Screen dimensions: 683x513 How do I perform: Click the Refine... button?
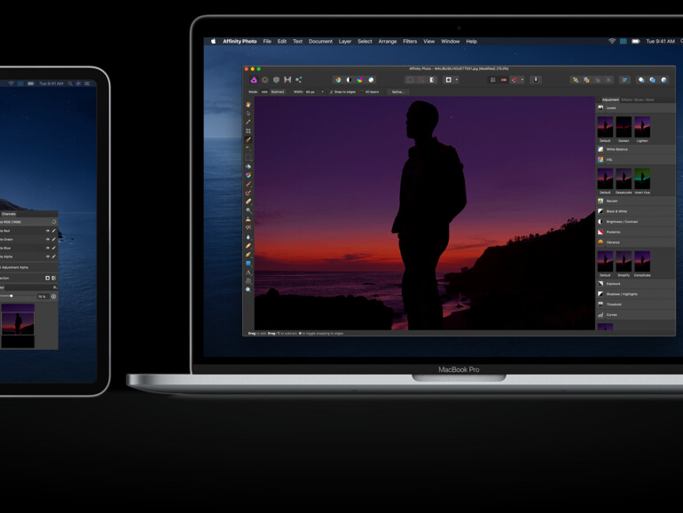[x=398, y=92]
